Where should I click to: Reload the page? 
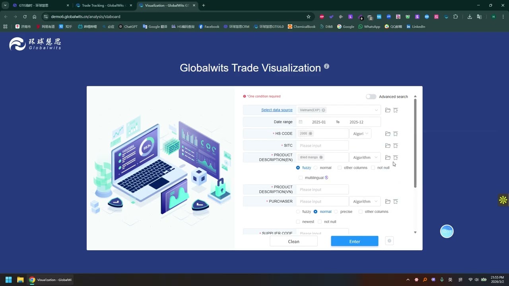click(25, 17)
